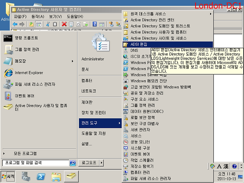Screen dimensions: 244x183
Task: Click the language bar help icon
Action: (x=234, y=166)
